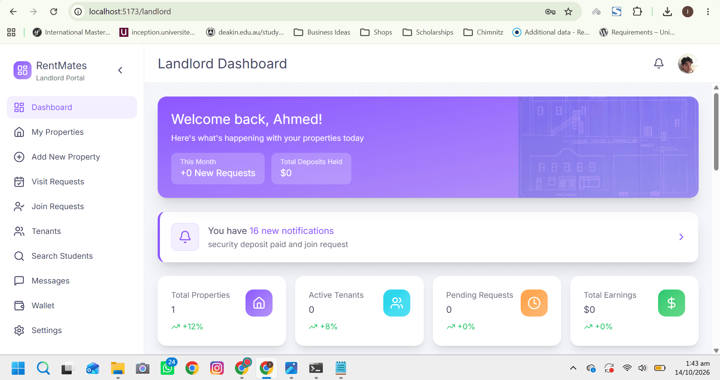This screenshot has height=380, width=720.
Task: Open the Requirements – Uni bookmark
Action: coord(637,32)
